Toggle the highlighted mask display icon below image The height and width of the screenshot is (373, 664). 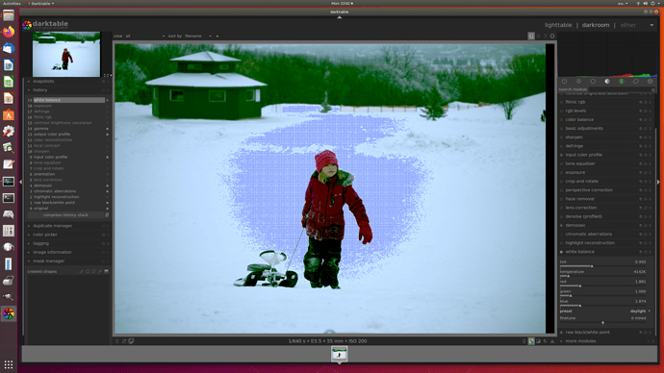point(531,341)
